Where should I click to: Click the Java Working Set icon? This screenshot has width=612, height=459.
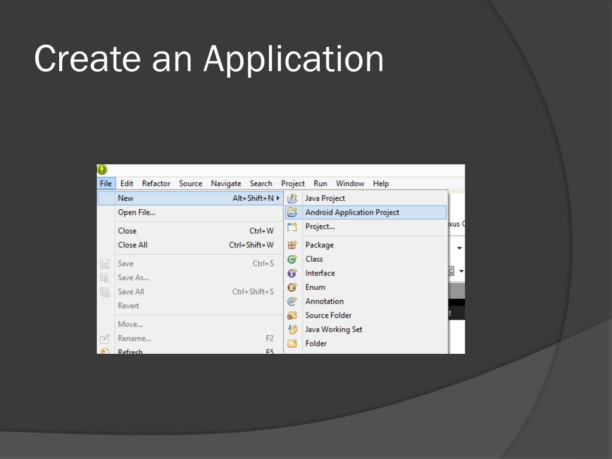(292, 329)
